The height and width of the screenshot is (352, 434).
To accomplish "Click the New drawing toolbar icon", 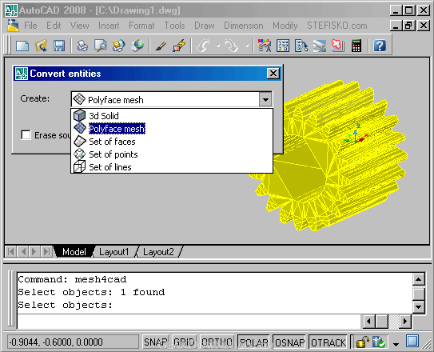I will click(x=22, y=46).
